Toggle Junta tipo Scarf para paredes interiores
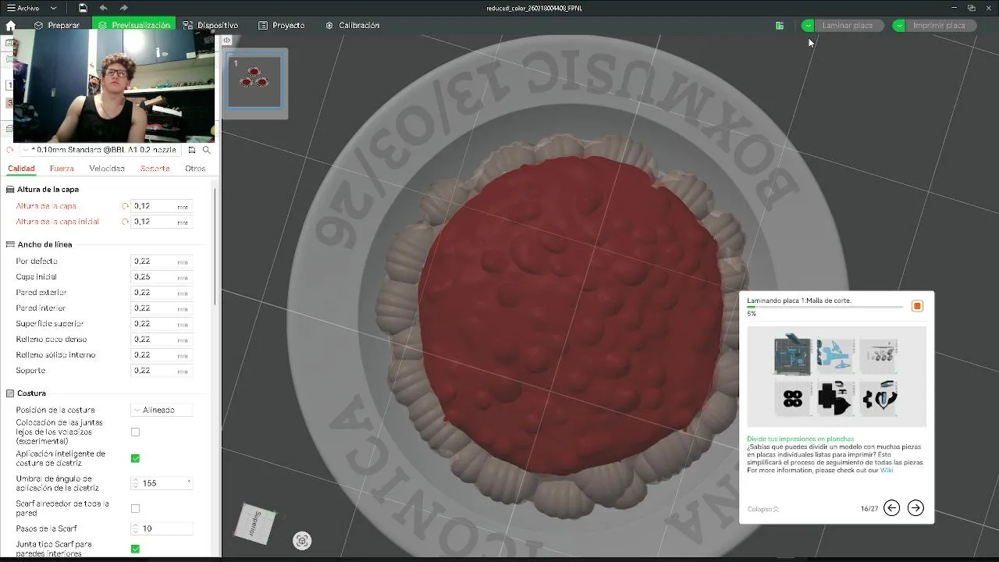Image resolution: width=999 pixels, height=562 pixels. click(135, 549)
